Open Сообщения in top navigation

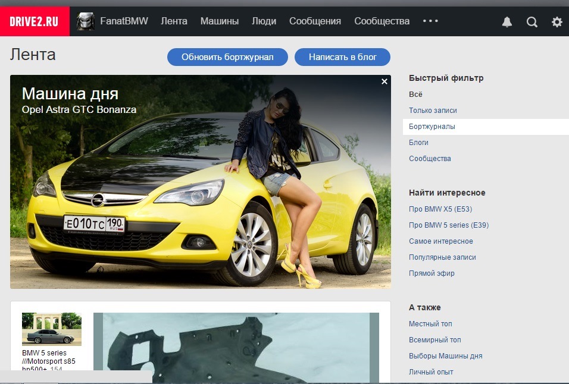[315, 21]
